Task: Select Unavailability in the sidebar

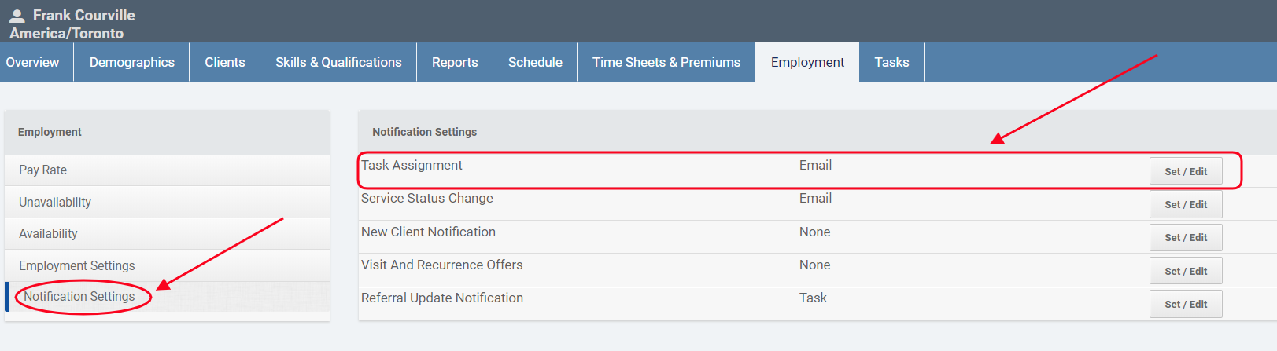Action: pos(55,202)
